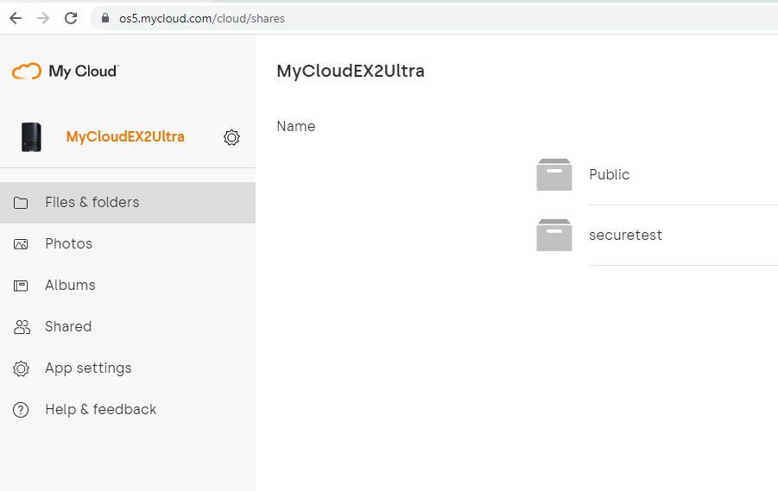Click the Help question mark icon
Viewport: 778px width, 491px height.
coord(21,410)
